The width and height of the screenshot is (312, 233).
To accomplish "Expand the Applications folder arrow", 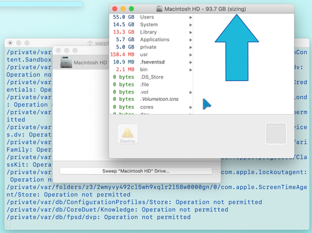I will [190, 40].
